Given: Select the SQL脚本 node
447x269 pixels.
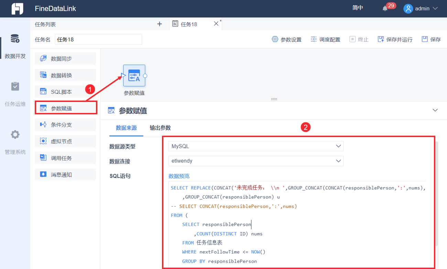Looking at the screenshot, I should tap(65, 92).
